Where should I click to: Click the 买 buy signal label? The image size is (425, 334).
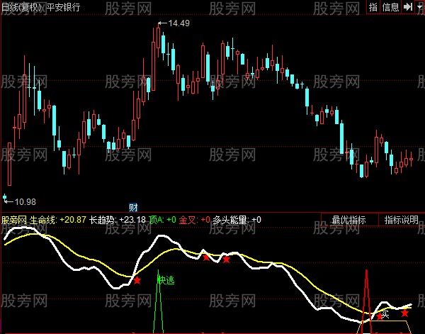[385, 312]
